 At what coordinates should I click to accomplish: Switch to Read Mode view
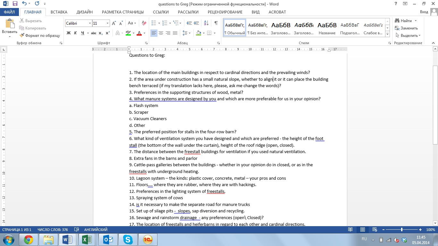[350, 230]
